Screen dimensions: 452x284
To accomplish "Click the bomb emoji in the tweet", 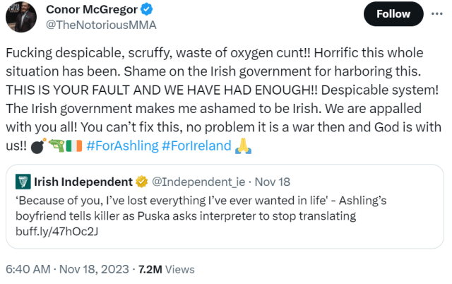I will click(38, 146).
